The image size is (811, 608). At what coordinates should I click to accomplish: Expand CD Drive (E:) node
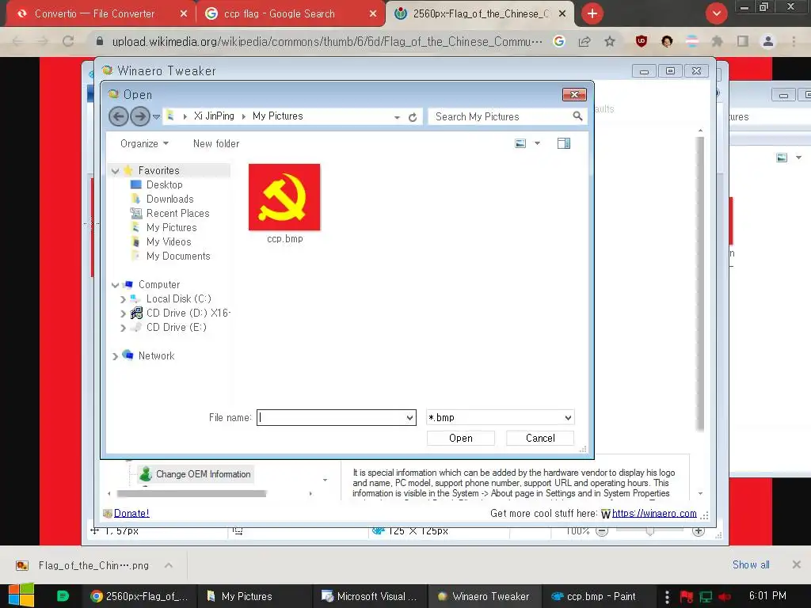(123, 328)
